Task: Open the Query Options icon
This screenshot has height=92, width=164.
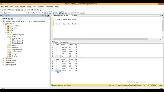Action: tap(47, 13)
